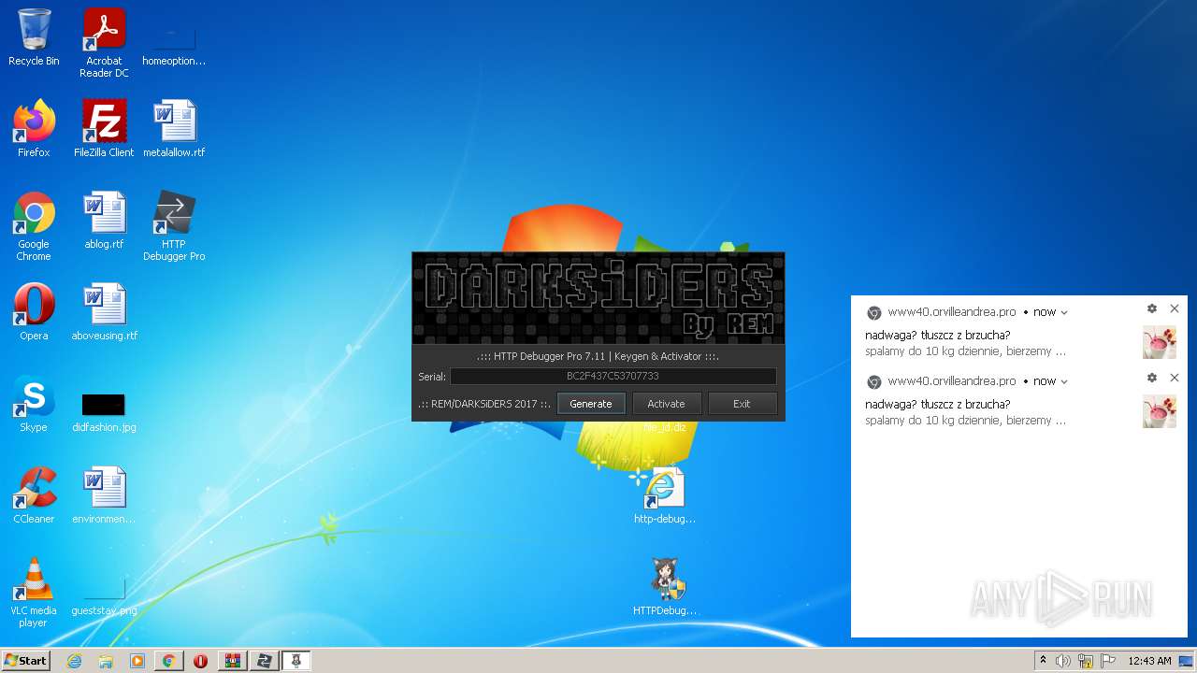Click second www40.orvilleandrea.pro source label
The image size is (1197, 673).
point(952,381)
